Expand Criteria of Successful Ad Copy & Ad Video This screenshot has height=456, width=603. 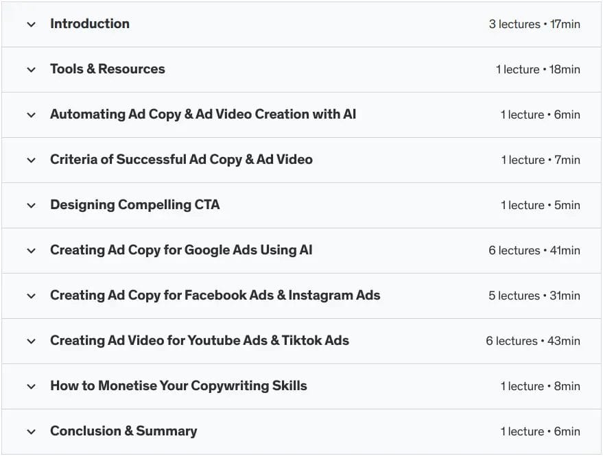31,160
